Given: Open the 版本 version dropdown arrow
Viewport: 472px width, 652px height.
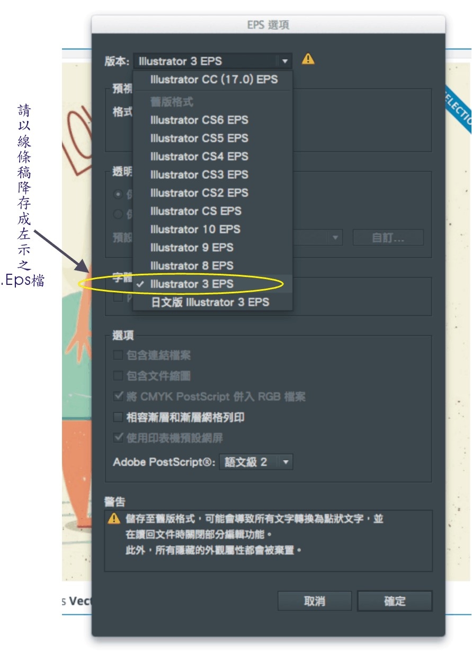Looking at the screenshot, I should coord(285,61).
